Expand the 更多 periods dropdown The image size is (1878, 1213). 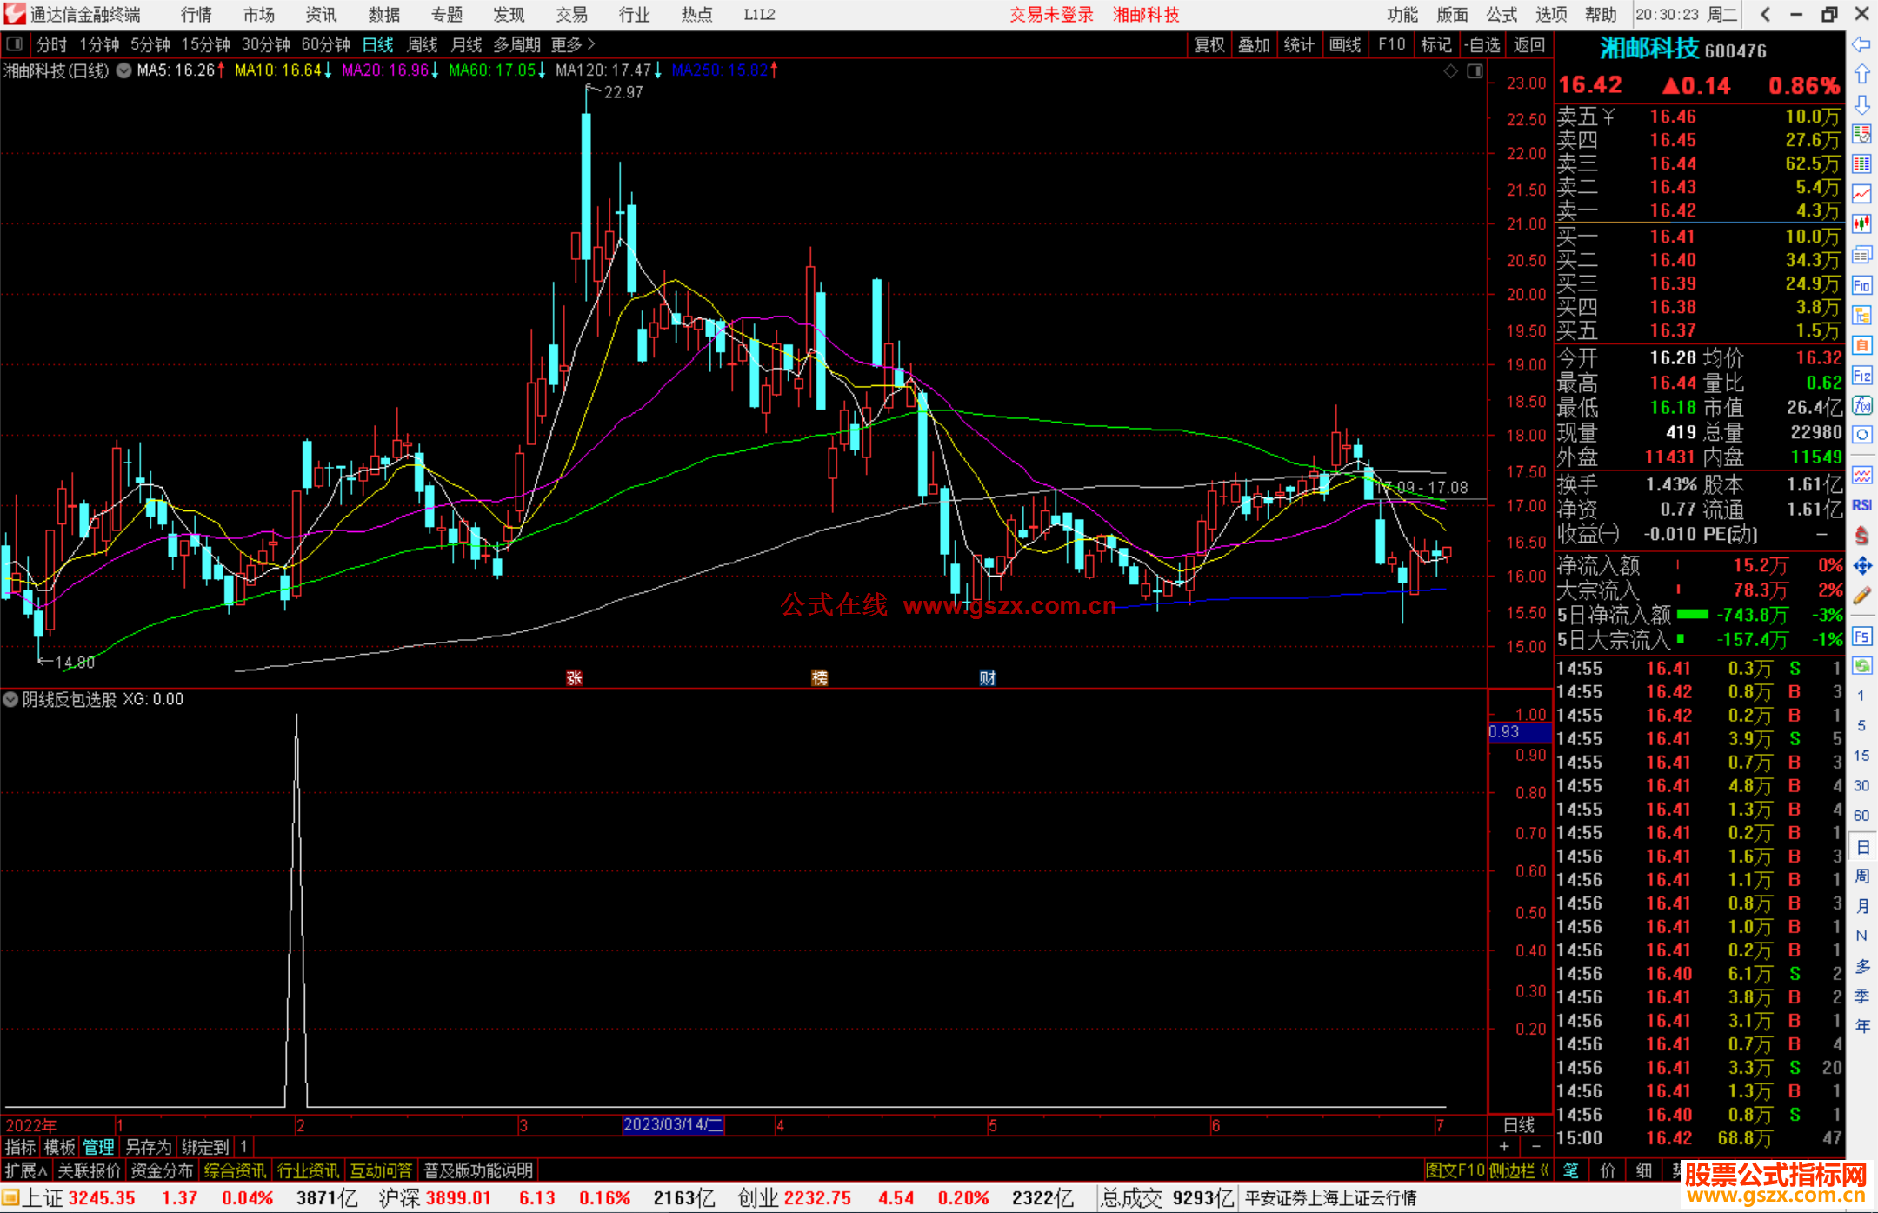573,44
